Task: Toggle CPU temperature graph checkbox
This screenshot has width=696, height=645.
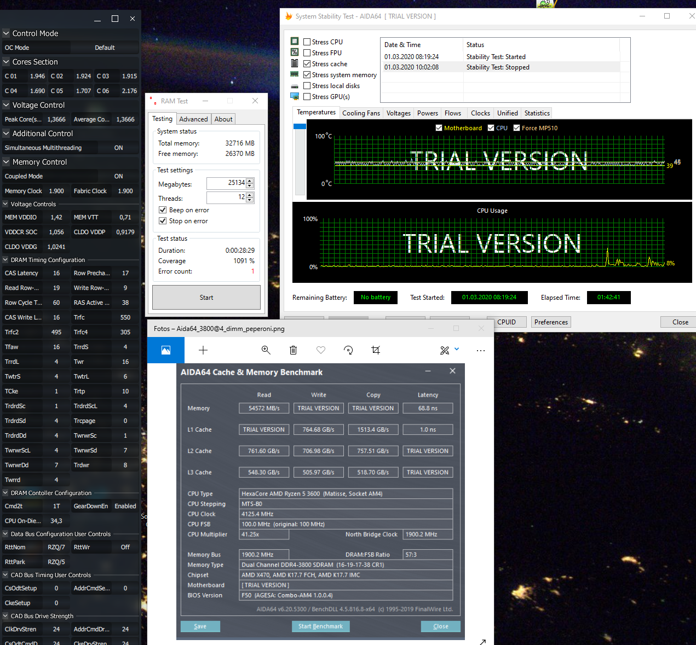Action: tap(491, 128)
